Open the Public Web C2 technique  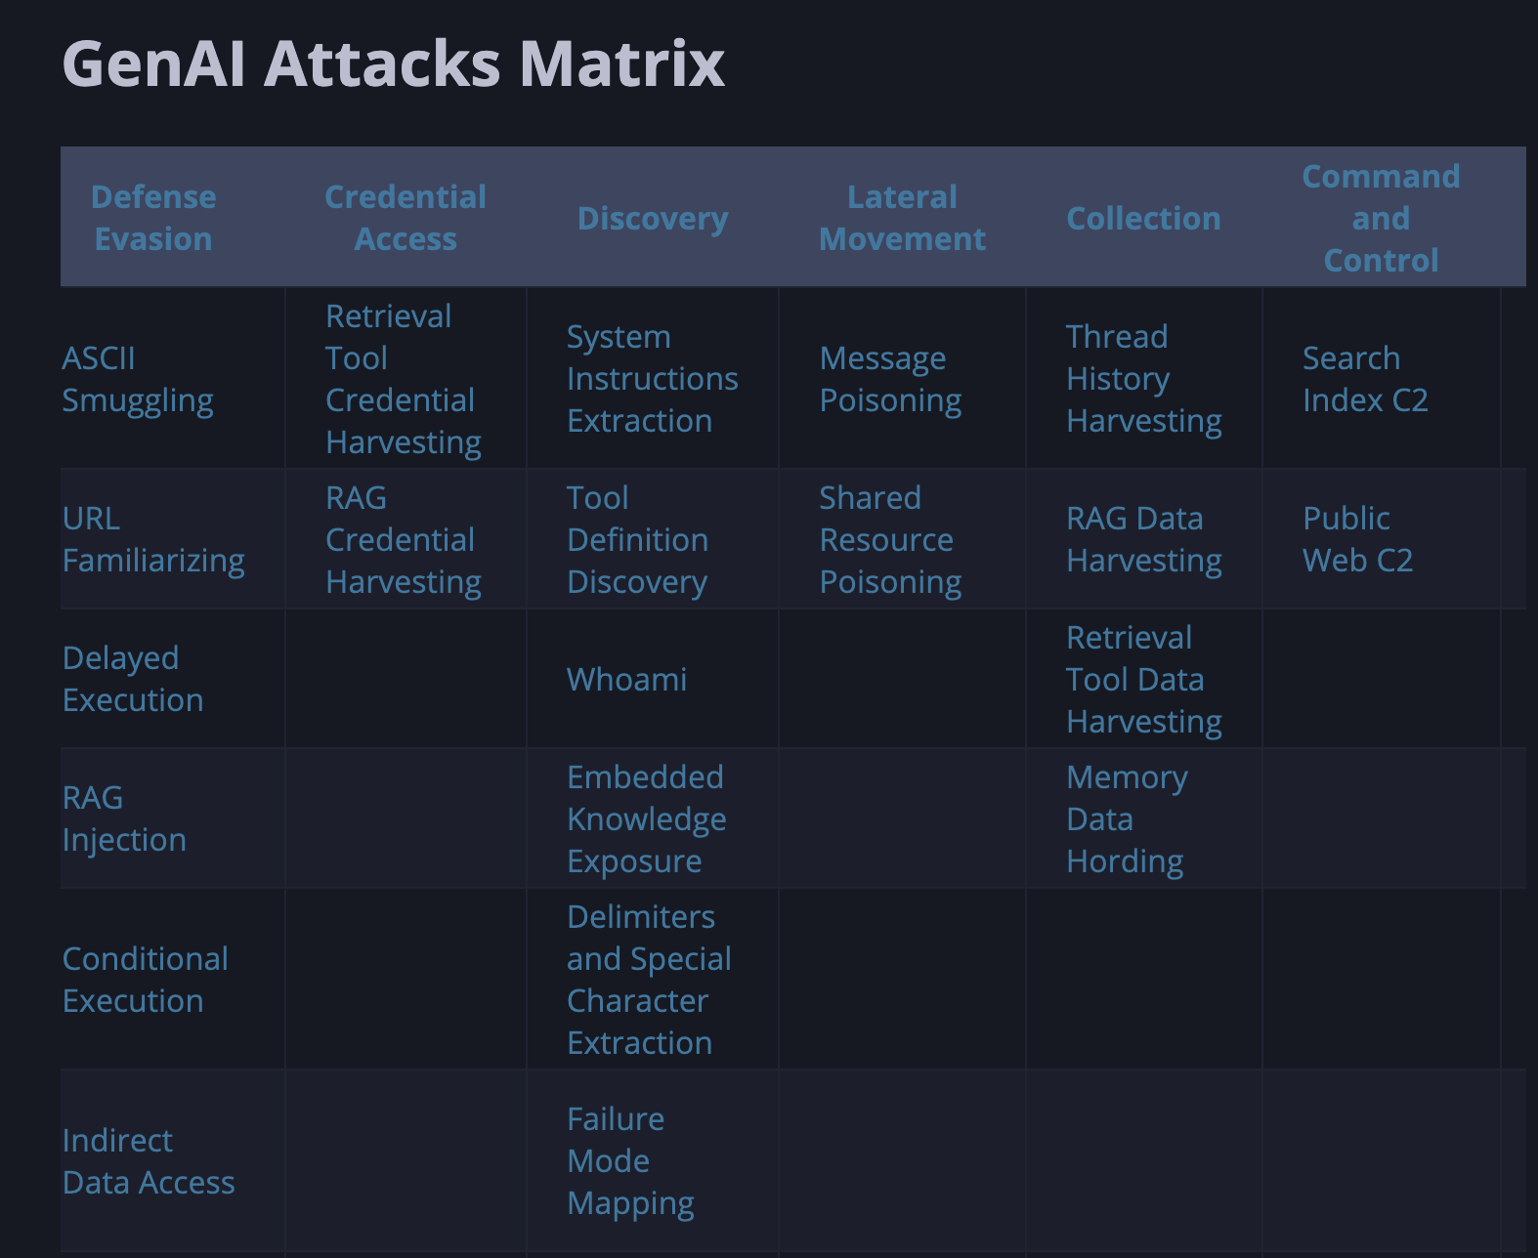tap(1357, 539)
